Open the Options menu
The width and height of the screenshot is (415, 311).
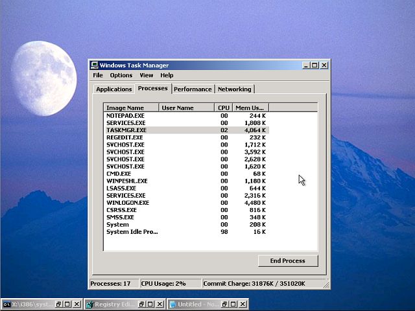click(121, 75)
